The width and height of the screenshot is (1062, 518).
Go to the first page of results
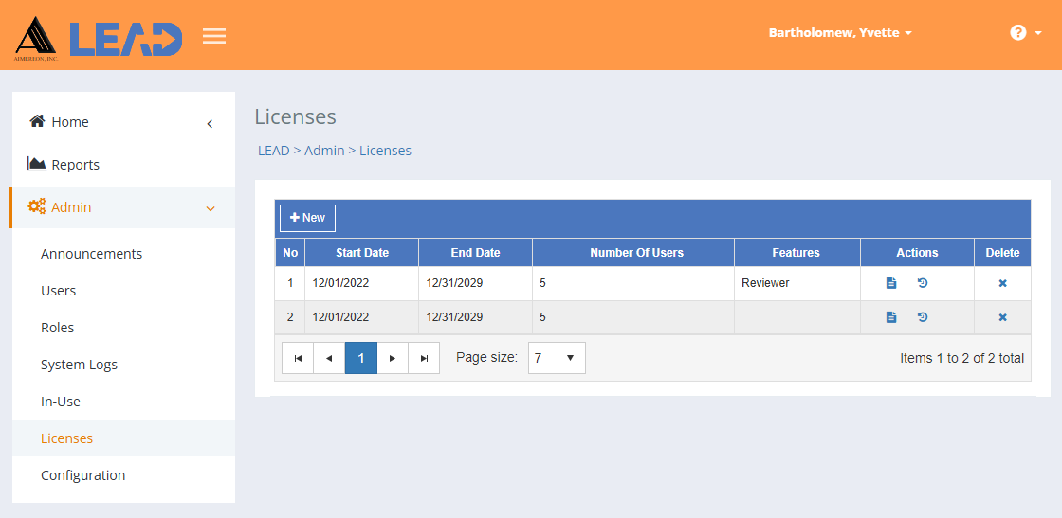coord(298,358)
